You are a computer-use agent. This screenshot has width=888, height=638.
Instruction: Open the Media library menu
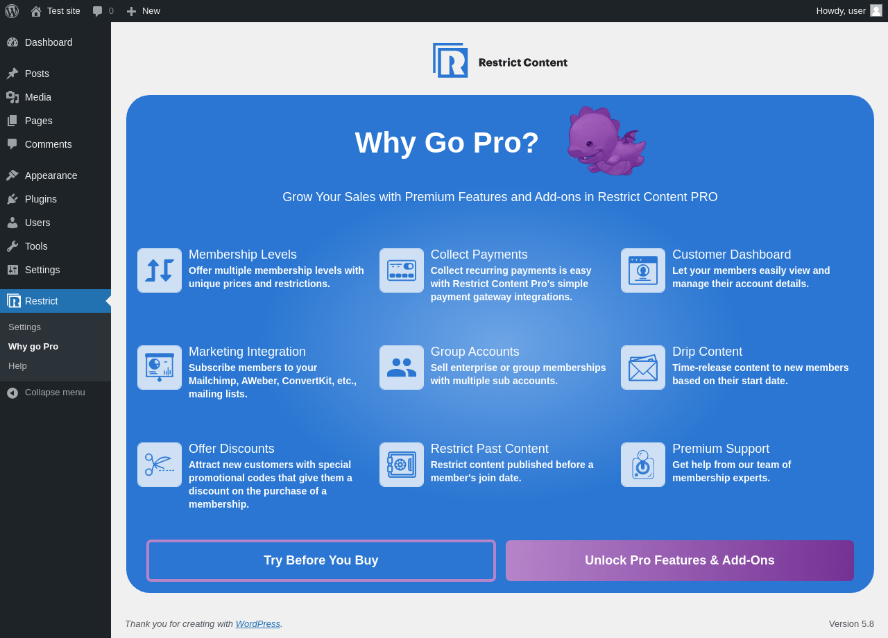[x=55, y=97]
